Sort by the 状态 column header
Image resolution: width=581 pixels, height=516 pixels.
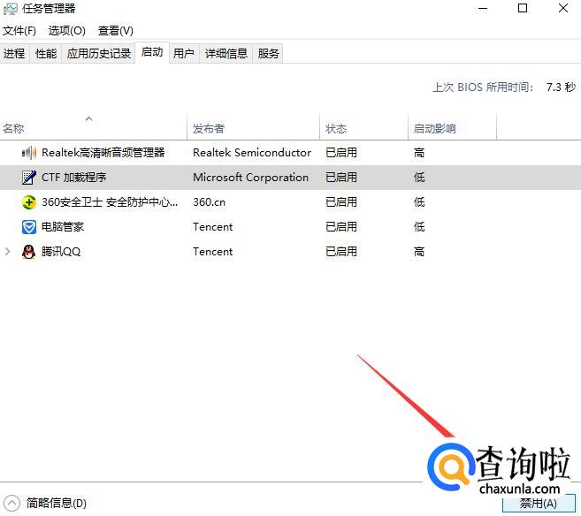(x=363, y=128)
